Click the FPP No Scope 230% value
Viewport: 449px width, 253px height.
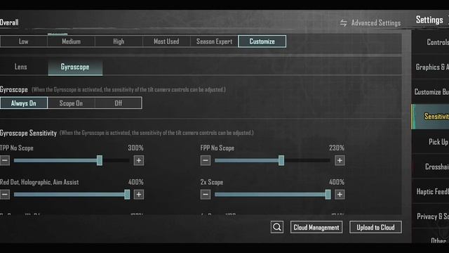(337, 148)
